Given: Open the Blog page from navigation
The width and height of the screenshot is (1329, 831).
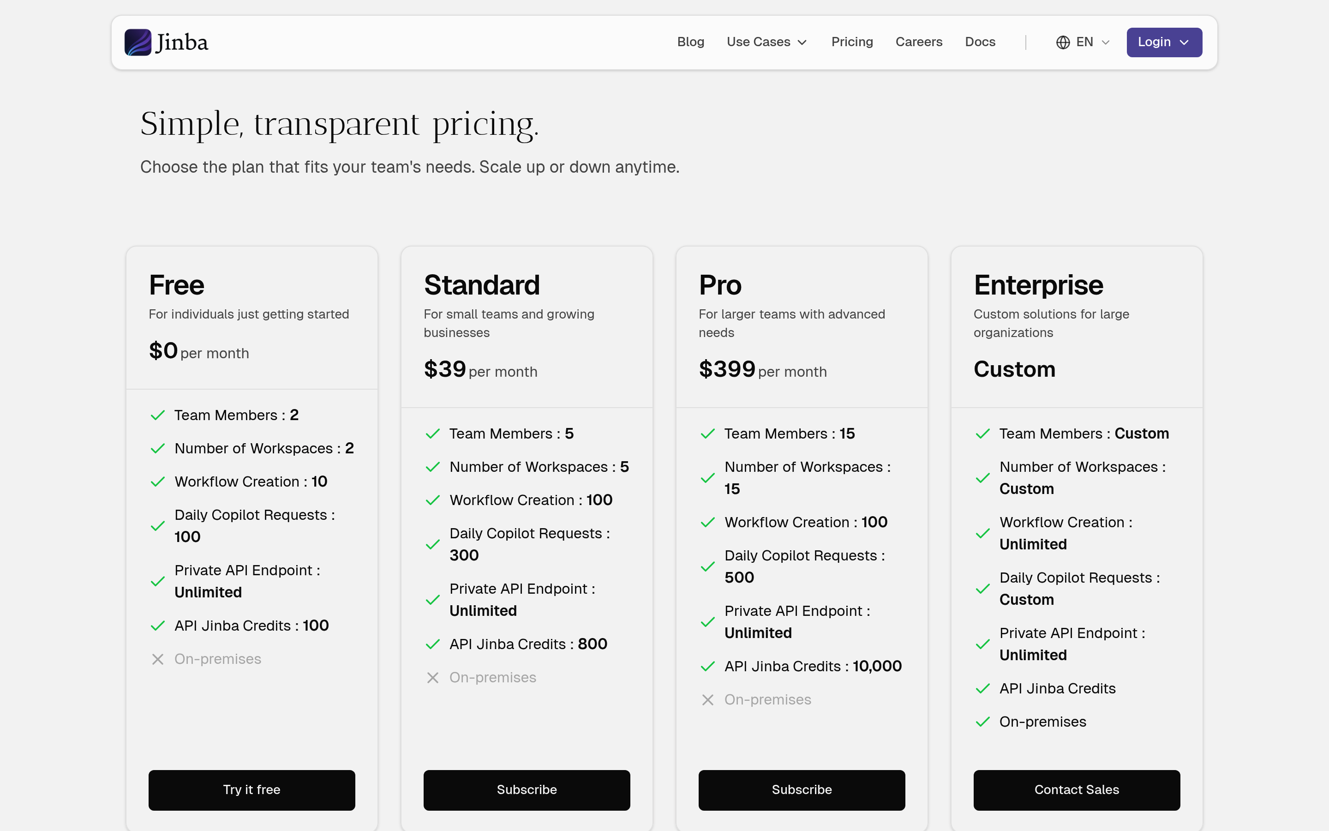Looking at the screenshot, I should click(690, 42).
